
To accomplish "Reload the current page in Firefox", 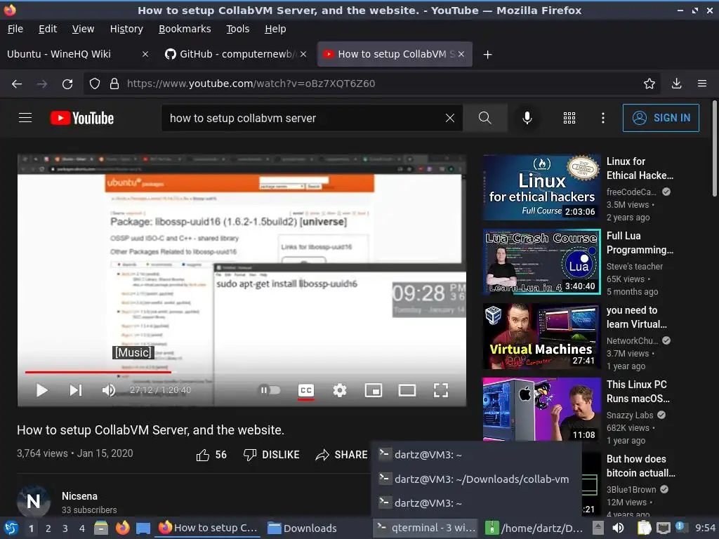I will pyautogui.click(x=67, y=84).
